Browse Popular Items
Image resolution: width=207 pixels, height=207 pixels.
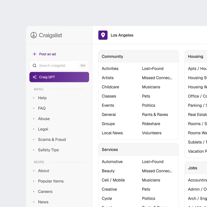(51, 181)
